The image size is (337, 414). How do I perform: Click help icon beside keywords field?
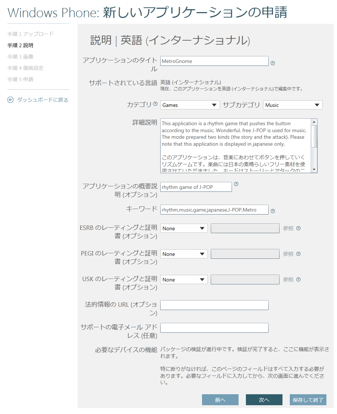[x=273, y=211]
